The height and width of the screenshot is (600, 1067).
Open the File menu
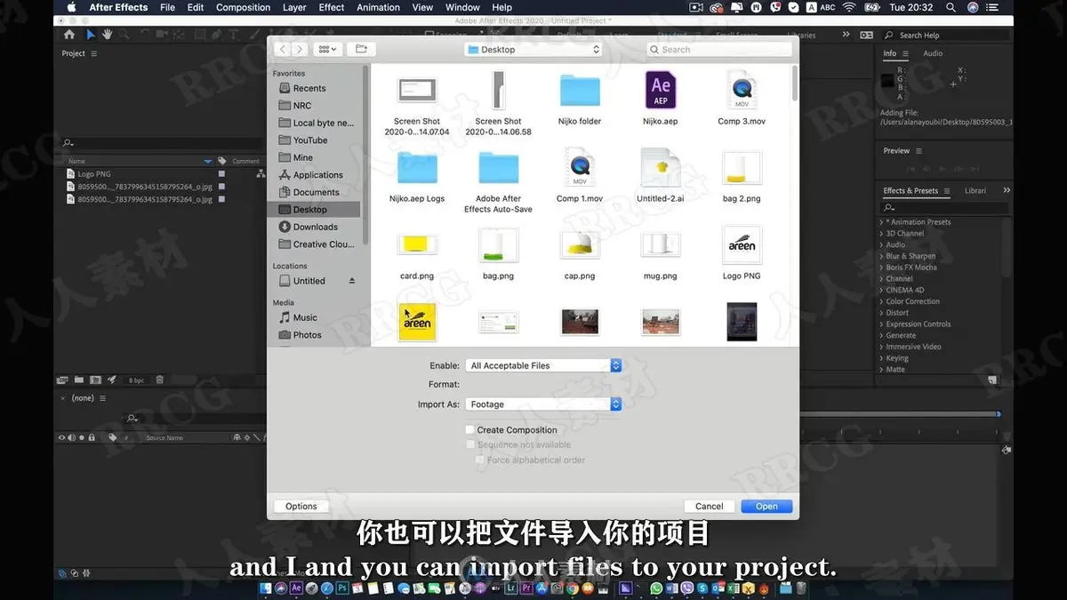pyautogui.click(x=167, y=7)
